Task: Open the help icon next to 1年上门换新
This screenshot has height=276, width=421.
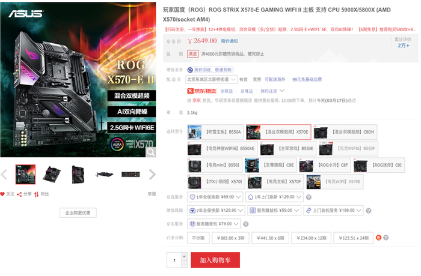Action: pos(309,197)
